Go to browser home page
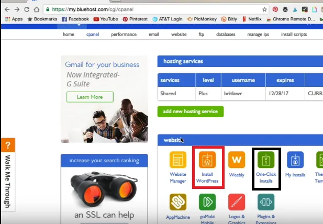323x224 pixels. (37, 9)
